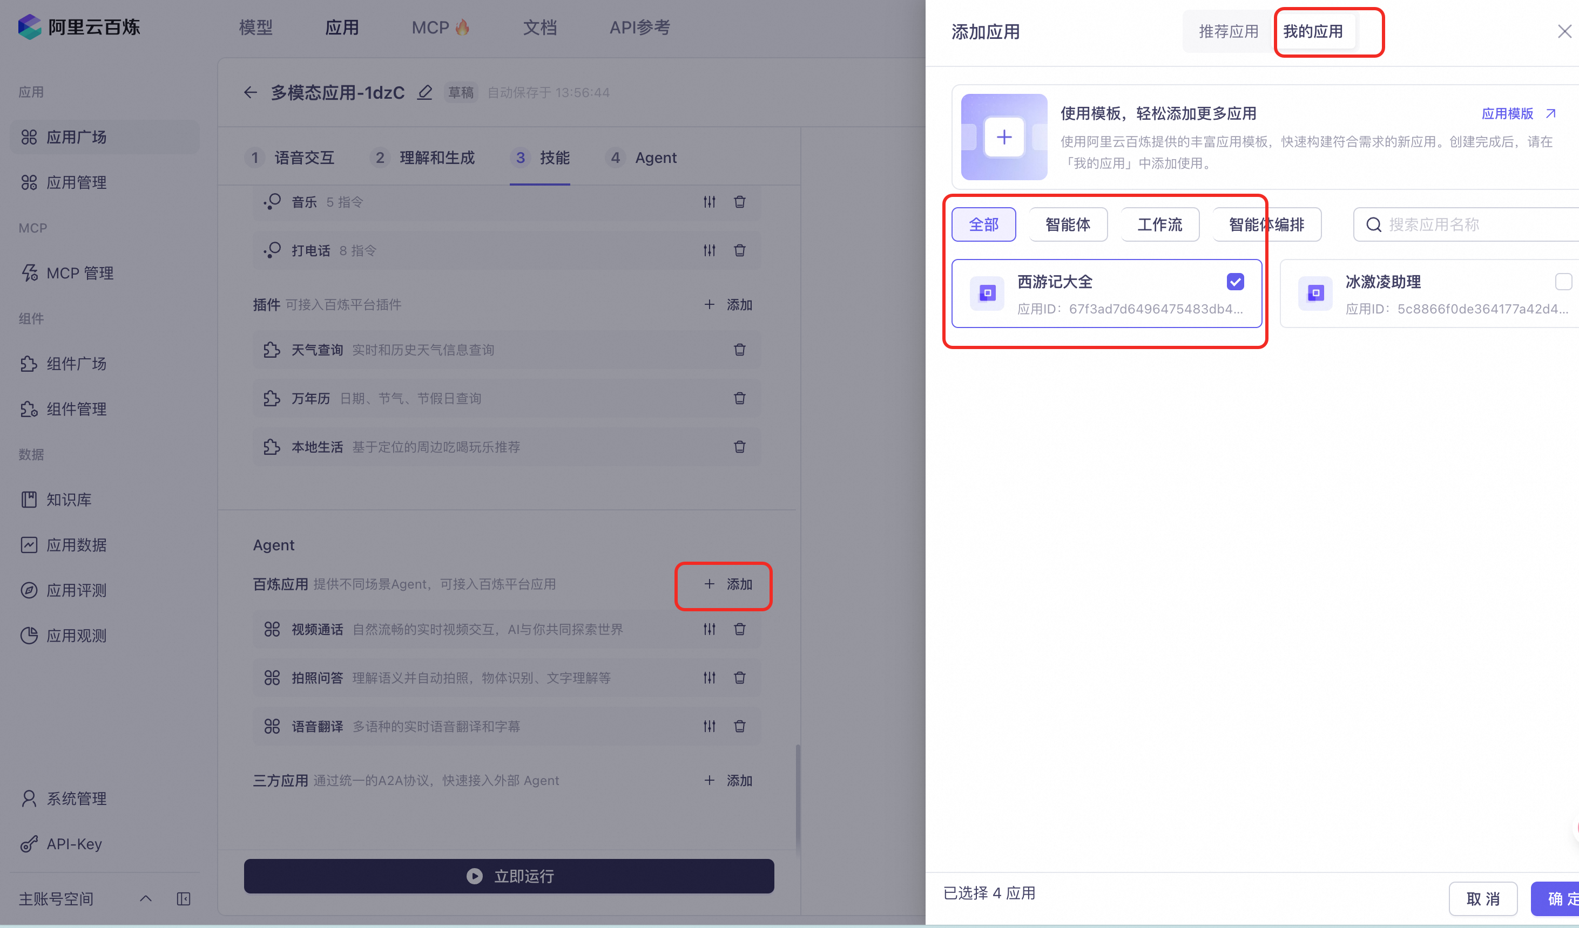1579x928 pixels.
Task: Open 应用评测 in the sidebar
Action: [105, 590]
